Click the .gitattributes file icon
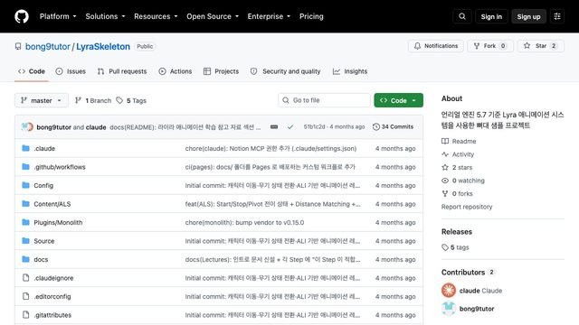 coord(25,315)
